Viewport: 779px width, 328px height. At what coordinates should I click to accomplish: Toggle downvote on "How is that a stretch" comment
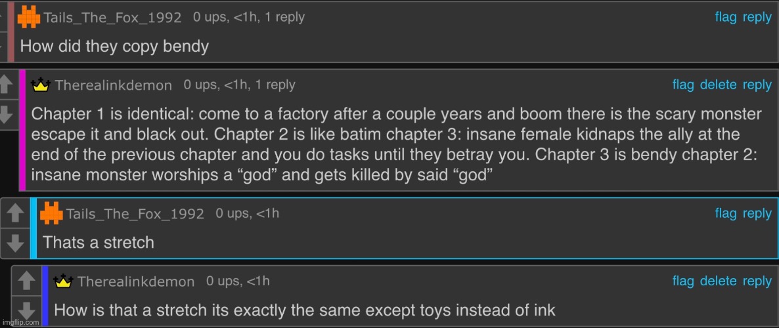pyautogui.click(x=26, y=310)
